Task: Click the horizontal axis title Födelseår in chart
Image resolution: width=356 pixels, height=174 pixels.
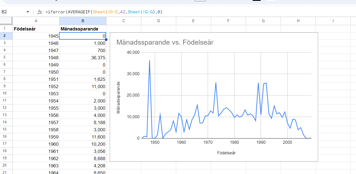Action: tap(226, 153)
